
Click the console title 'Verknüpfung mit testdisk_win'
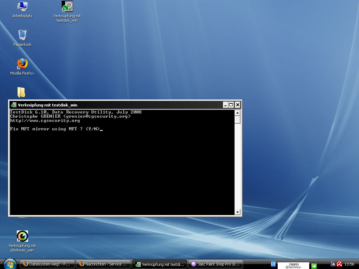click(x=48, y=105)
